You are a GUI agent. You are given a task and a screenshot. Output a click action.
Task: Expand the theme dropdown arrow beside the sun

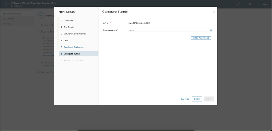tap(255, 4)
